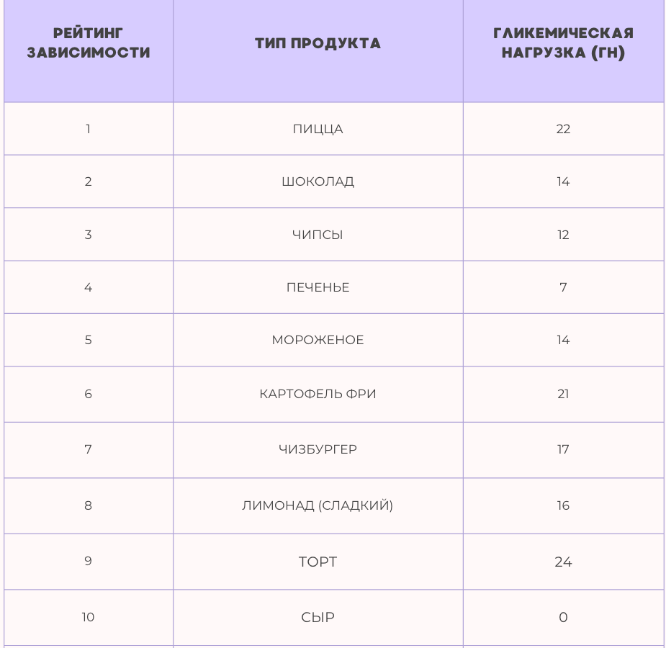Select the 'Лимонад (сладкий)' cell
The image size is (666, 648).
(318, 505)
